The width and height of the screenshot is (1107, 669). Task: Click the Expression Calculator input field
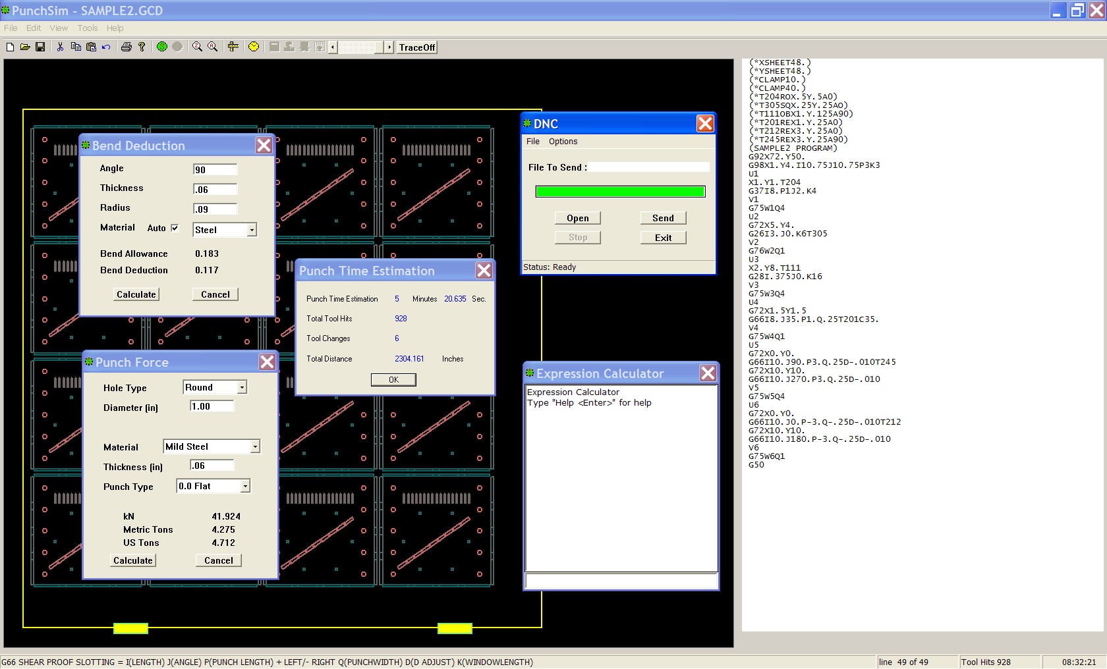(x=620, y=581)
